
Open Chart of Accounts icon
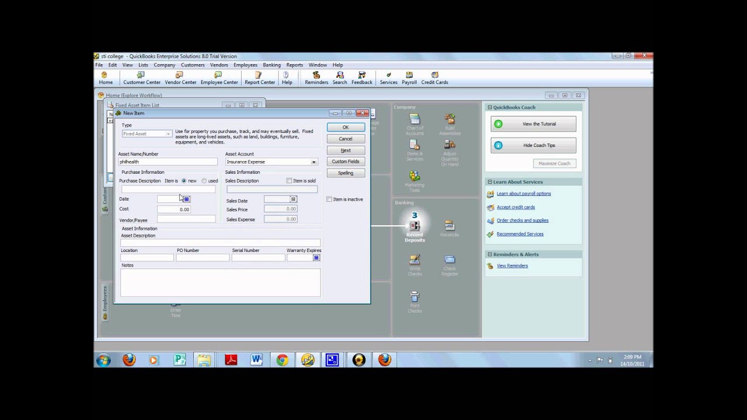click(415, 125)
